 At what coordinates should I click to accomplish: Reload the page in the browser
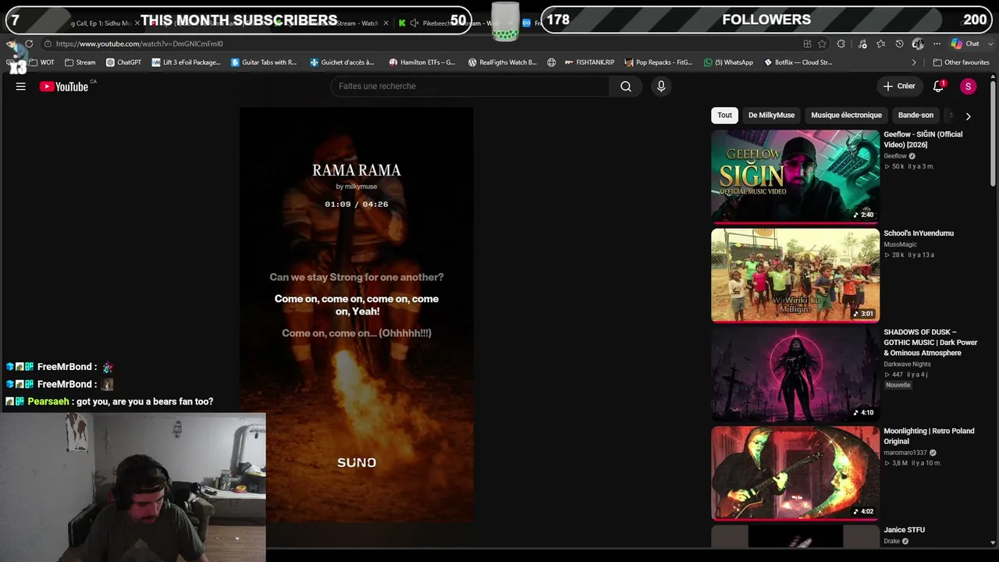coord(29,44)
